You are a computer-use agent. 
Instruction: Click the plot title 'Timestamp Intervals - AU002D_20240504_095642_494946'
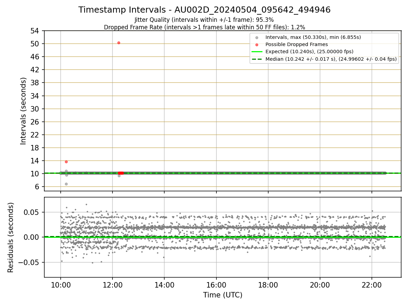pos(204,10)
